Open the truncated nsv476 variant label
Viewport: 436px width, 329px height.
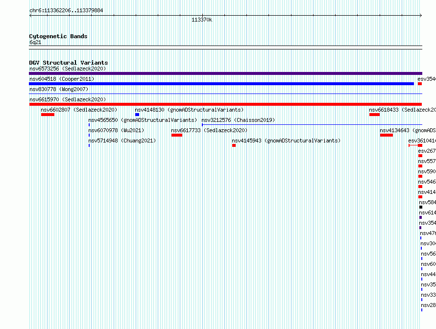coord(428,233)
